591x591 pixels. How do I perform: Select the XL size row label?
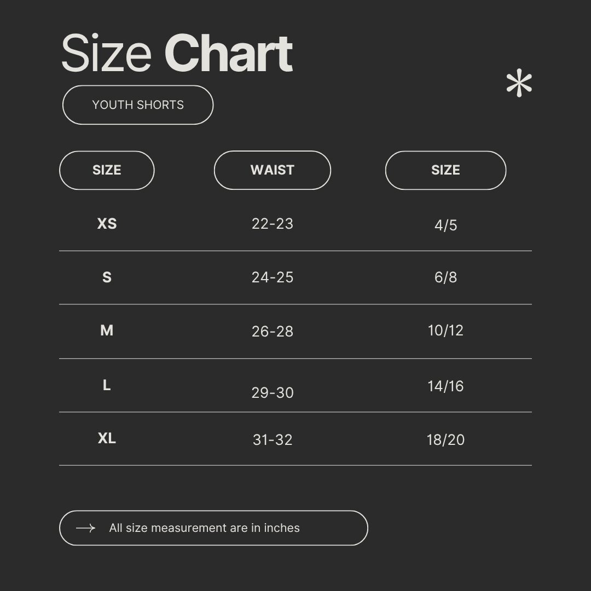107,438
